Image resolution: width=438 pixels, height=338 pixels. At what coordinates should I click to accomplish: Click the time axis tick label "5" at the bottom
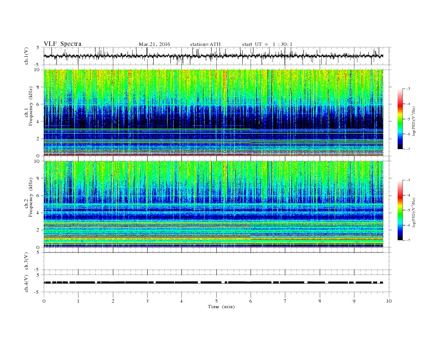(x=216, y=301)
